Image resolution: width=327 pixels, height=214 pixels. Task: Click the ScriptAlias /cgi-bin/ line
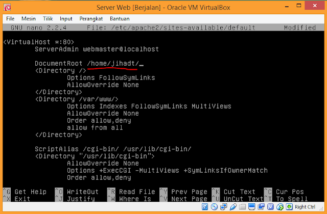[113, 149]
